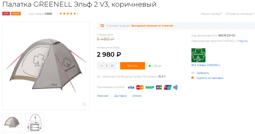This screenshot has height=134, width=255.
Task: Click the five-star rating
Action: [68, 14]
